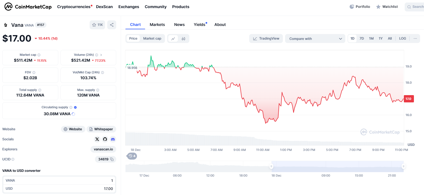Open the X (Twitter) social link
424x195 pixels.
click(97, 139)
